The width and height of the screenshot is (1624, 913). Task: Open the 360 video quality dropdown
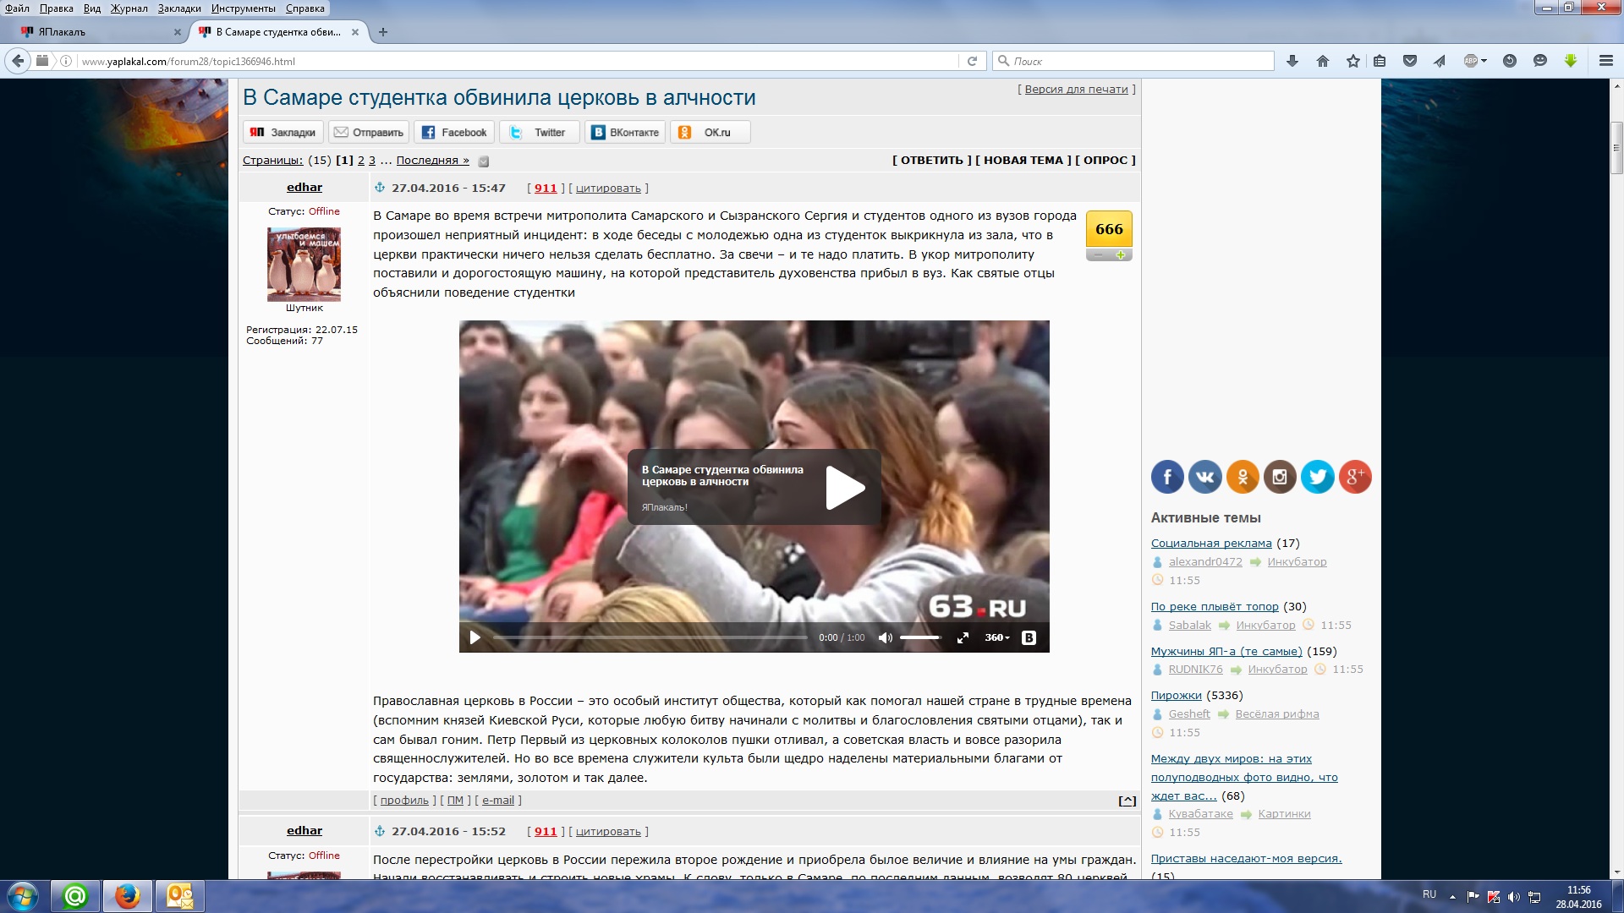[997, 637]
